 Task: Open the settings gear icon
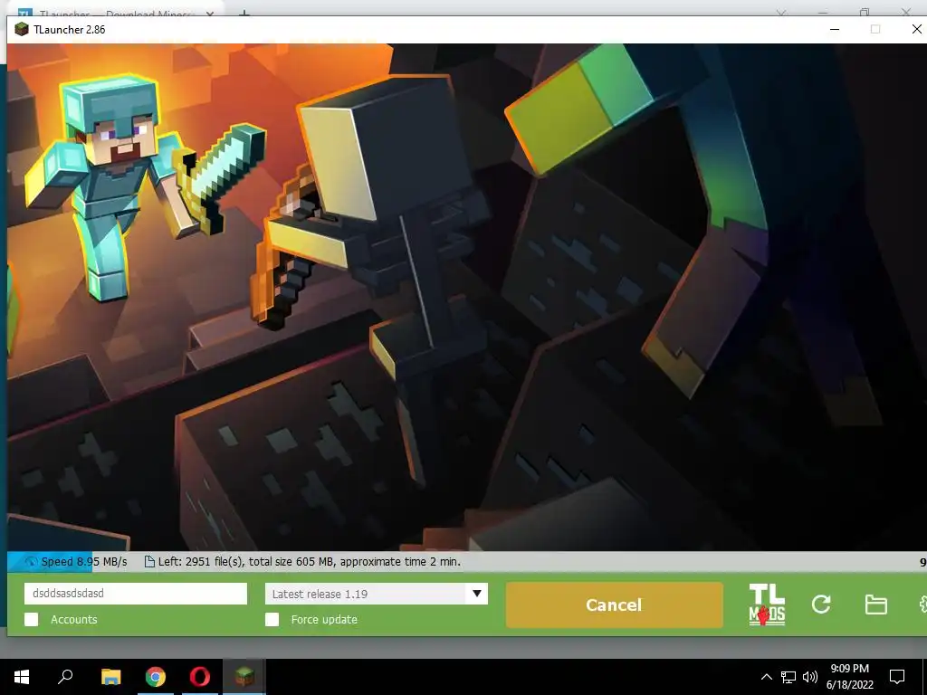tap(922, 605)
